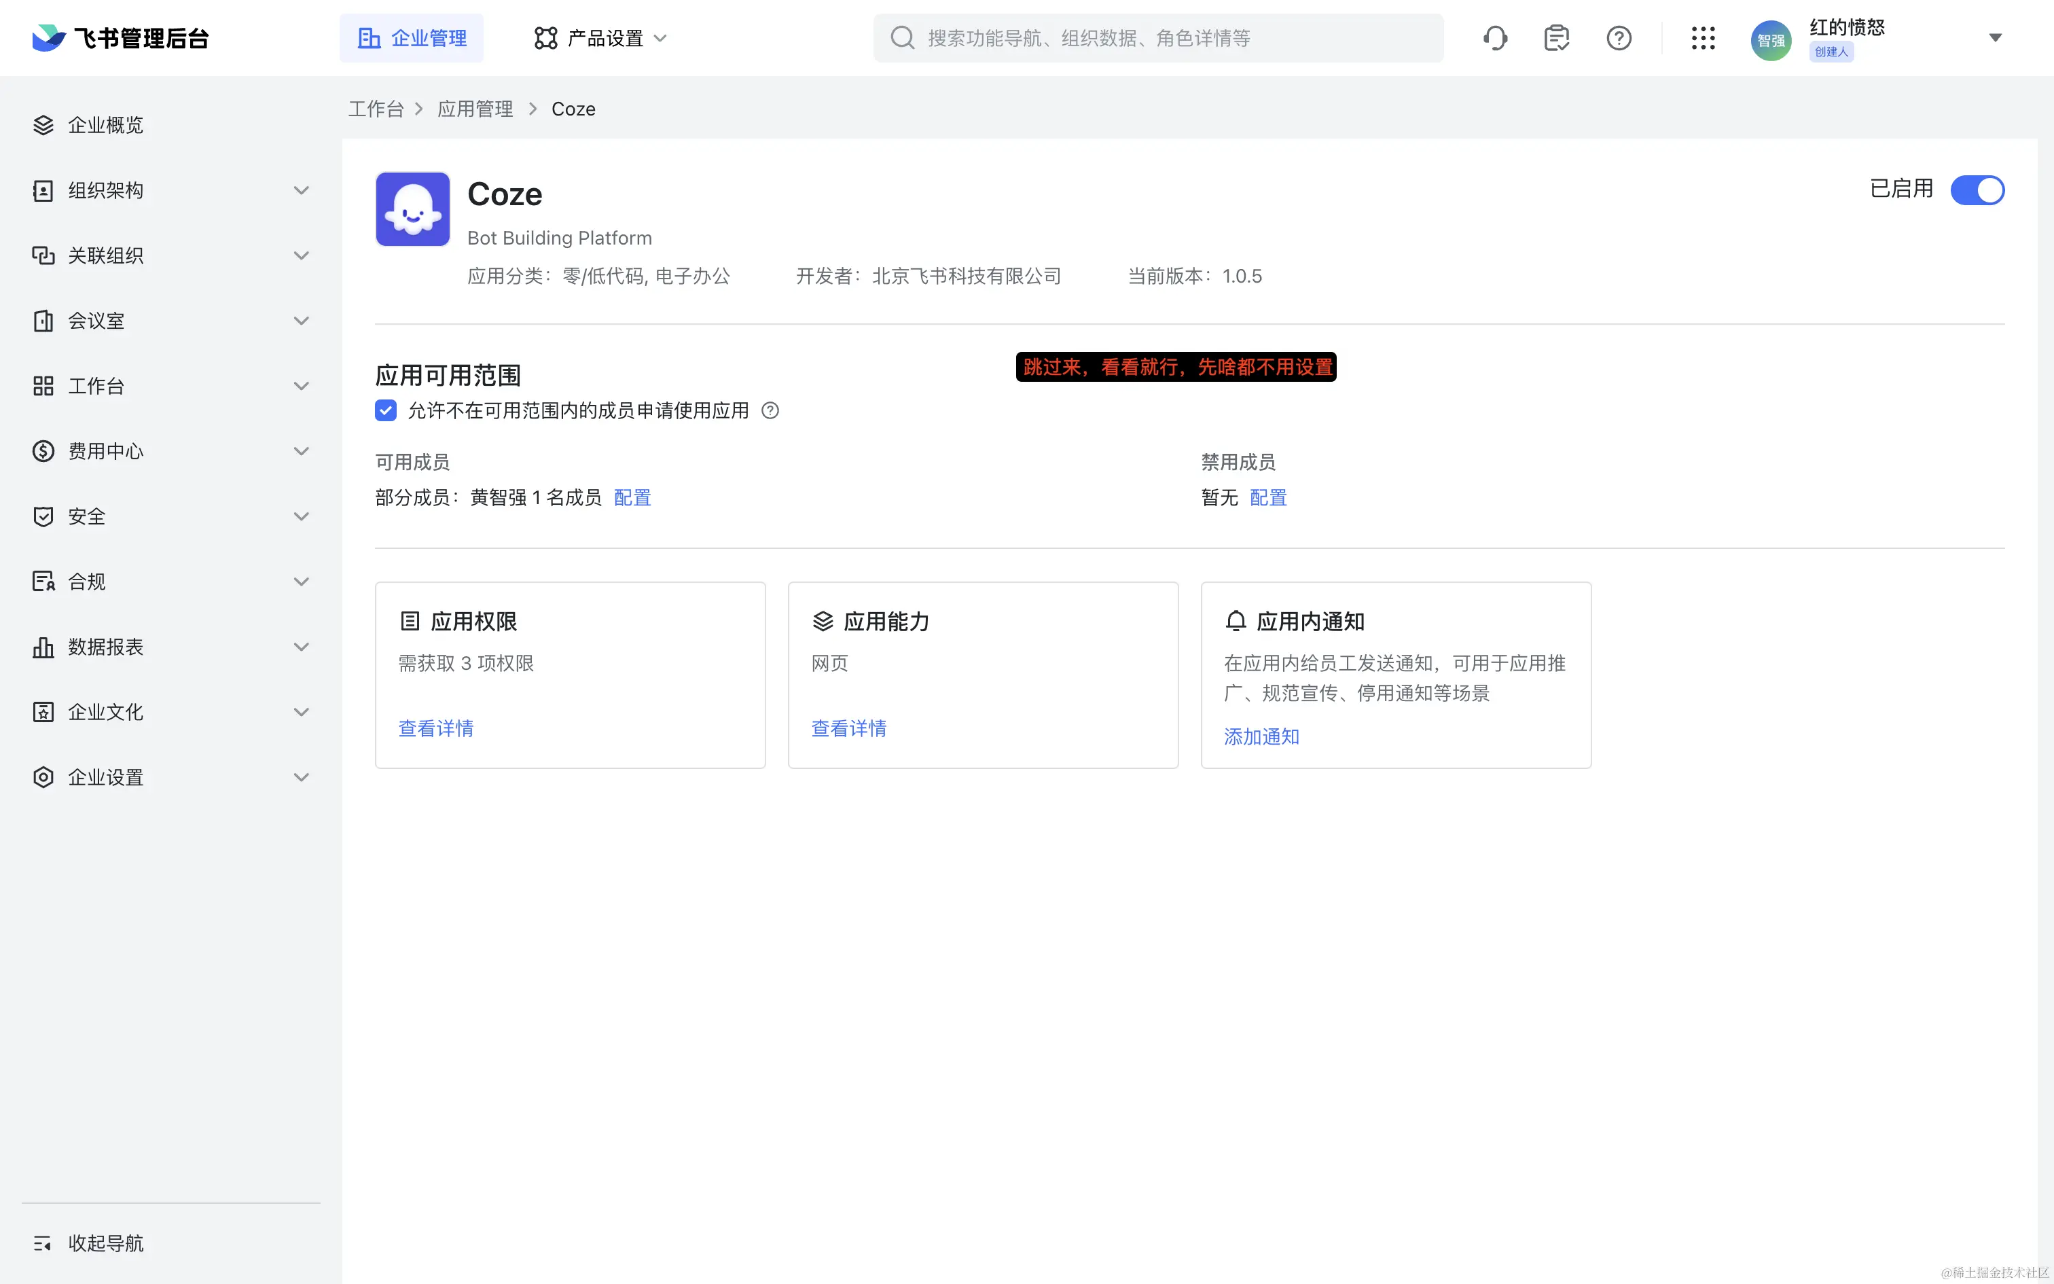This screenshot has height=1284, width=2054.
Task: Click the Coze app logo icon
Action: pyautogui.click(x=412, y=209)
